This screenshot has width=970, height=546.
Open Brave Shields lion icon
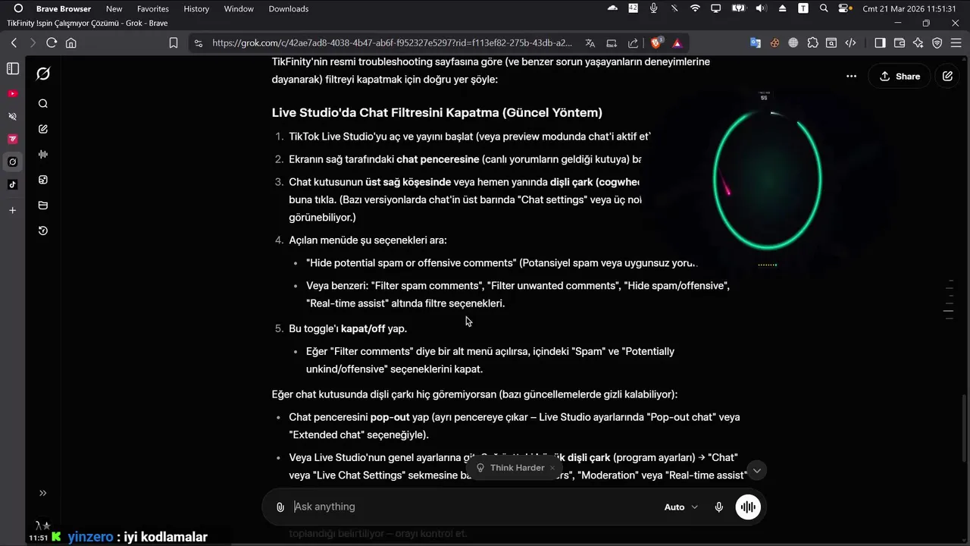click(x=657, y=43)
